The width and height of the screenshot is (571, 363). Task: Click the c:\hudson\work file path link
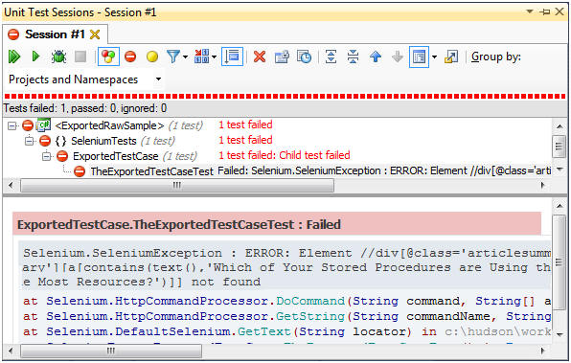coord(497,331)
